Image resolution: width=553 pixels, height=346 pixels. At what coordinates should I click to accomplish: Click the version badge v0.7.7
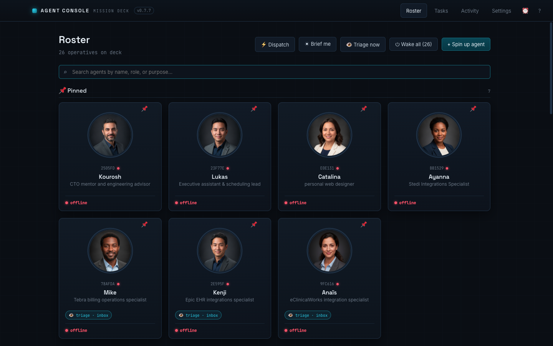(x=144, y=11)
